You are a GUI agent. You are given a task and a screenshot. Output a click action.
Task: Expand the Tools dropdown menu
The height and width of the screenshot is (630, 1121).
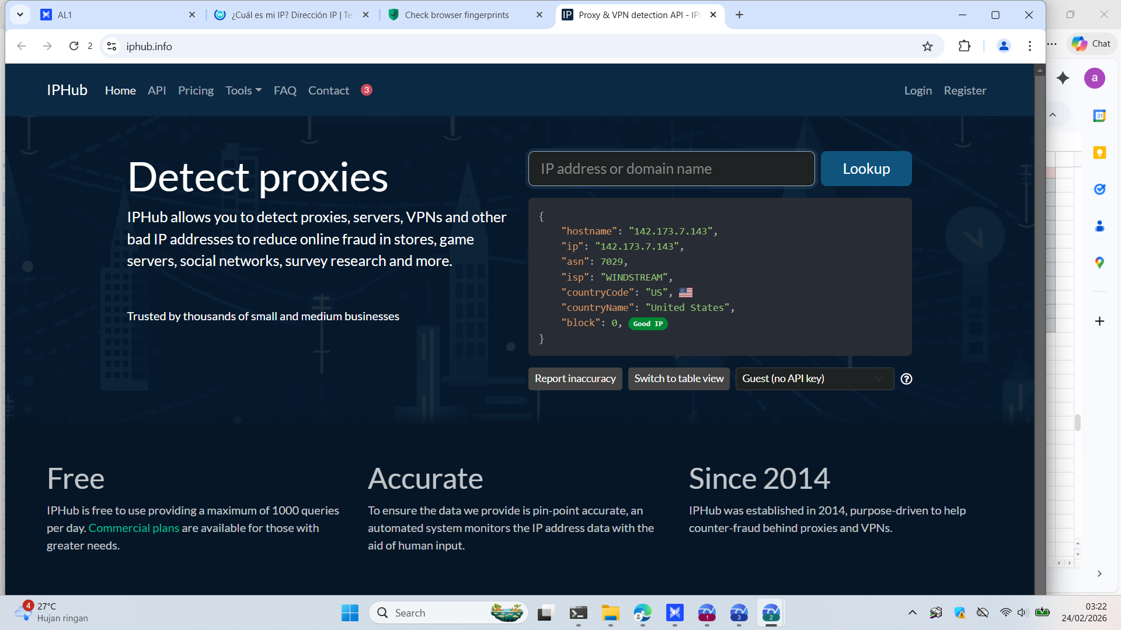(243, 90)
